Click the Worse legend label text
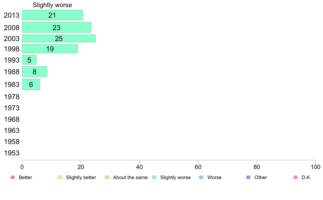323x200 pixels. click(x=215, y=177)
